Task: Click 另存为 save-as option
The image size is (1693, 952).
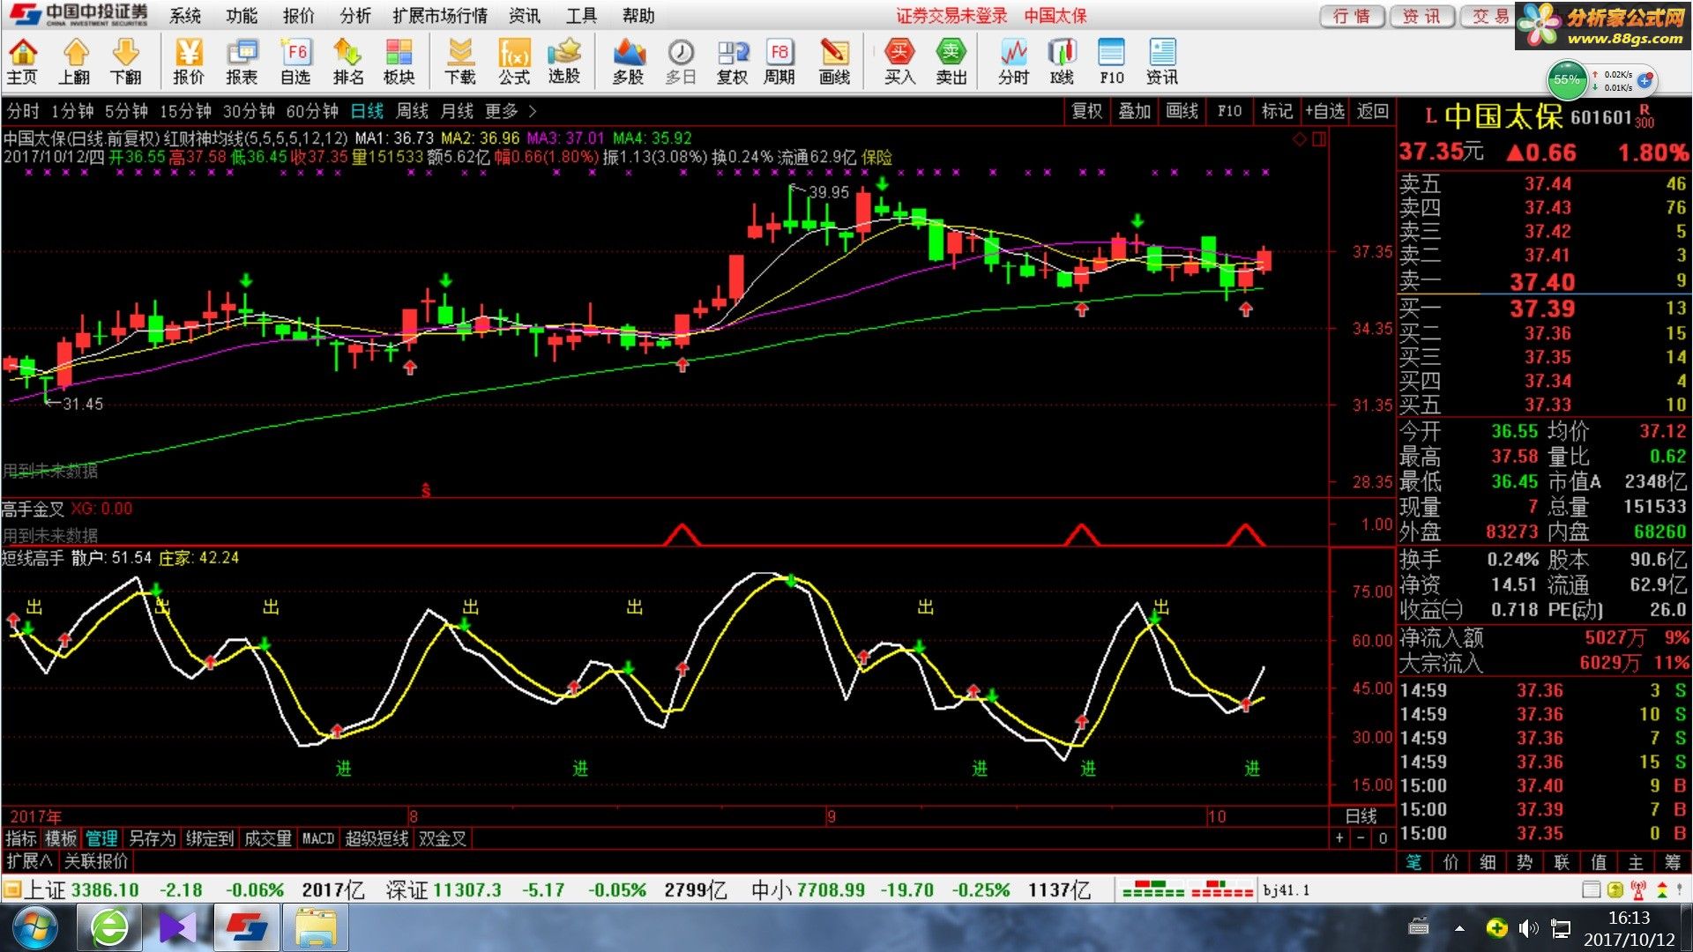Action: [153, 838]
